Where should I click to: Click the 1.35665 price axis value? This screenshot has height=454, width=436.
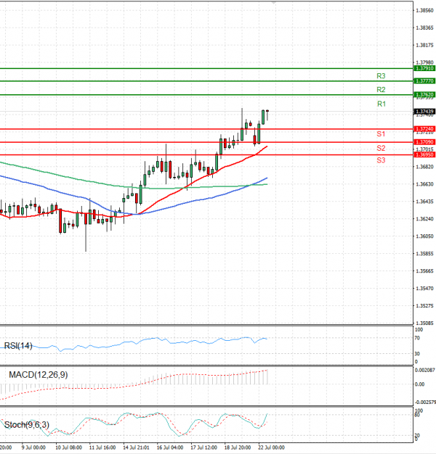pyautogui.click(x=424, y=271)
